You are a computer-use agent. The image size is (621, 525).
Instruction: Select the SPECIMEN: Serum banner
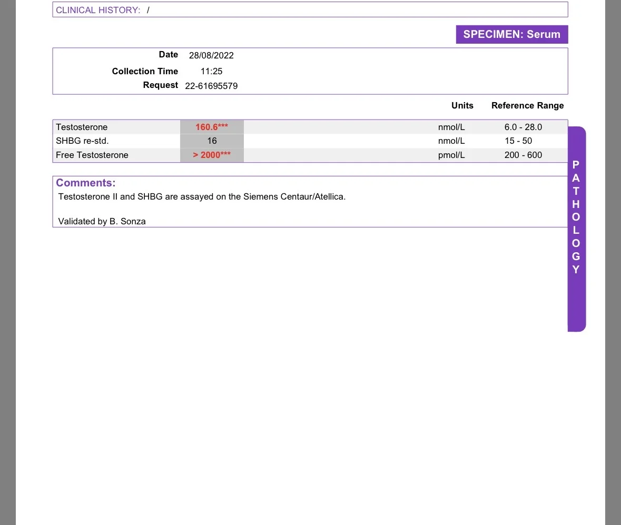tap(511, 34)
